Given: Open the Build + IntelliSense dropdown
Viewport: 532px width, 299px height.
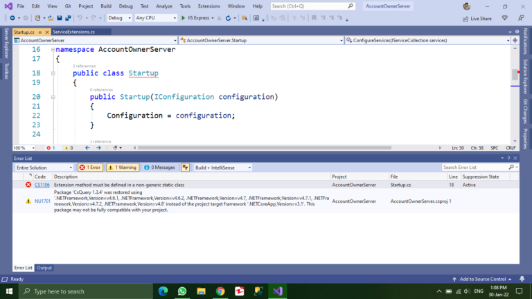Looking at the screenshot, I should 222,167.
